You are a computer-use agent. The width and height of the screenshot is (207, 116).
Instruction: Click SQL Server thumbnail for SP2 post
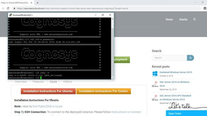pos(155,98)
